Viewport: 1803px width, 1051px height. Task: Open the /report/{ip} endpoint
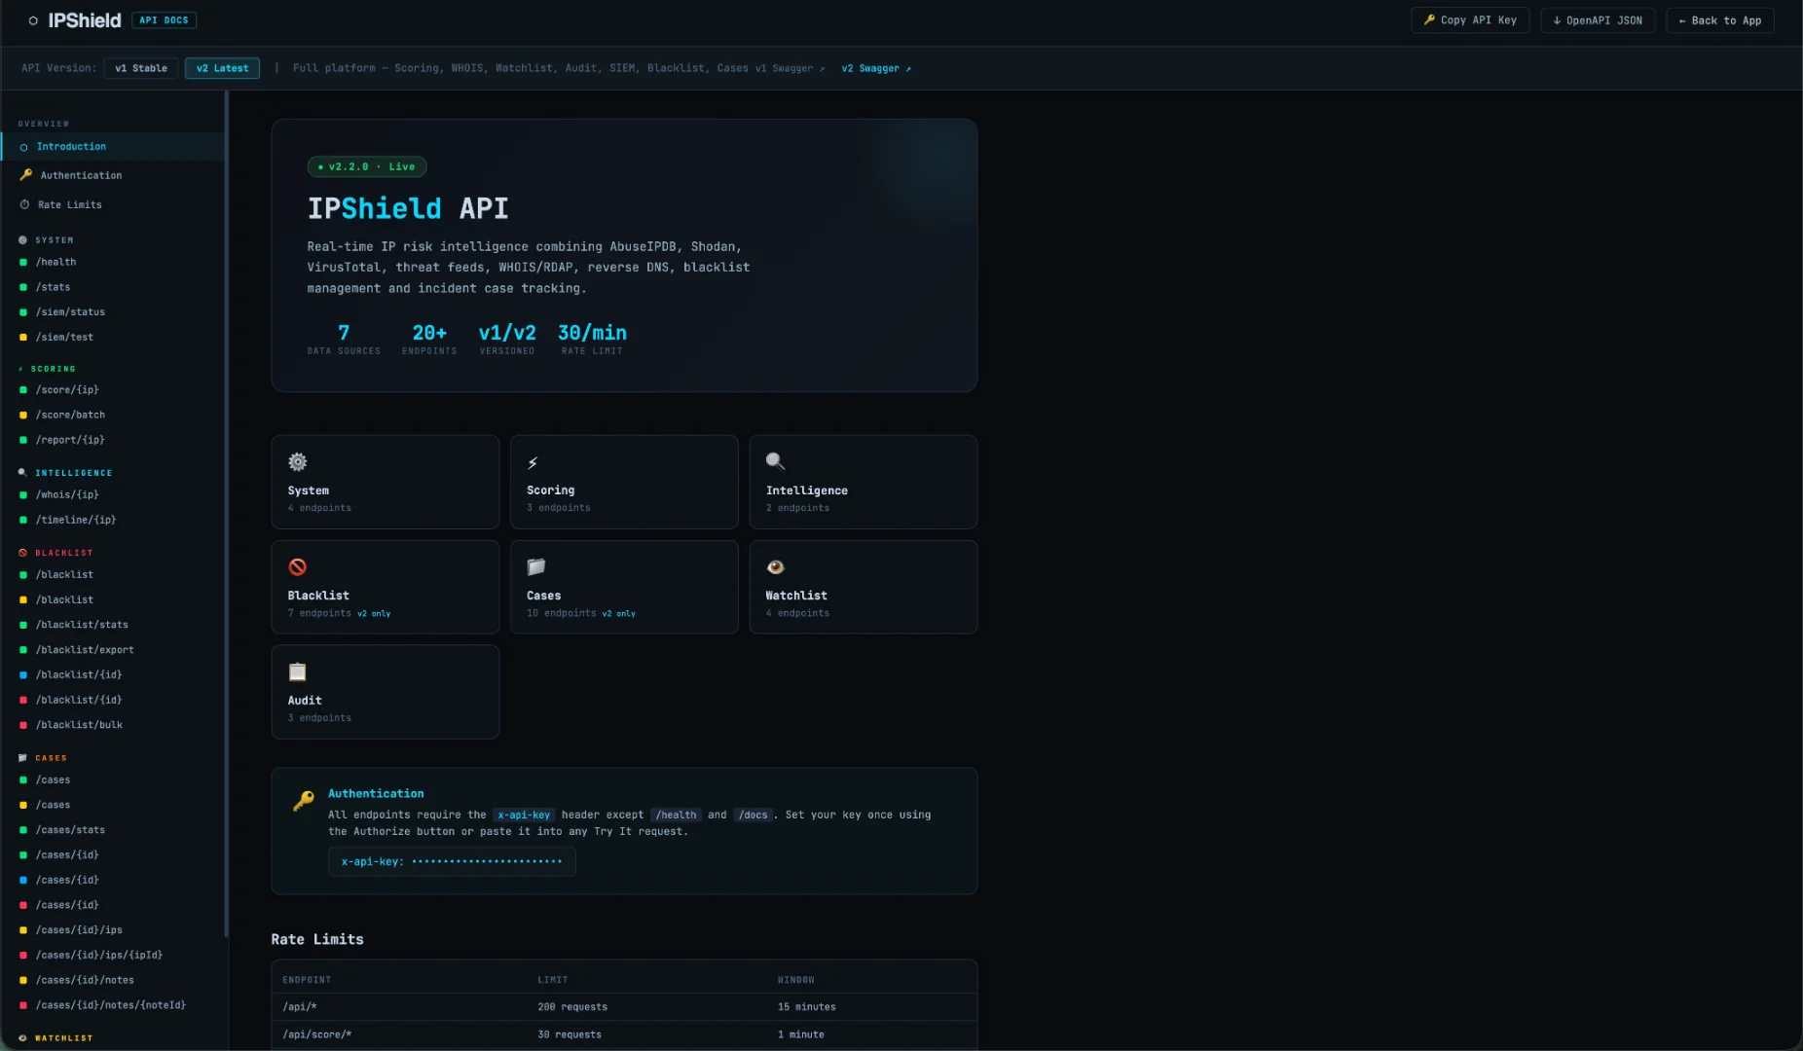pos(113,440)
